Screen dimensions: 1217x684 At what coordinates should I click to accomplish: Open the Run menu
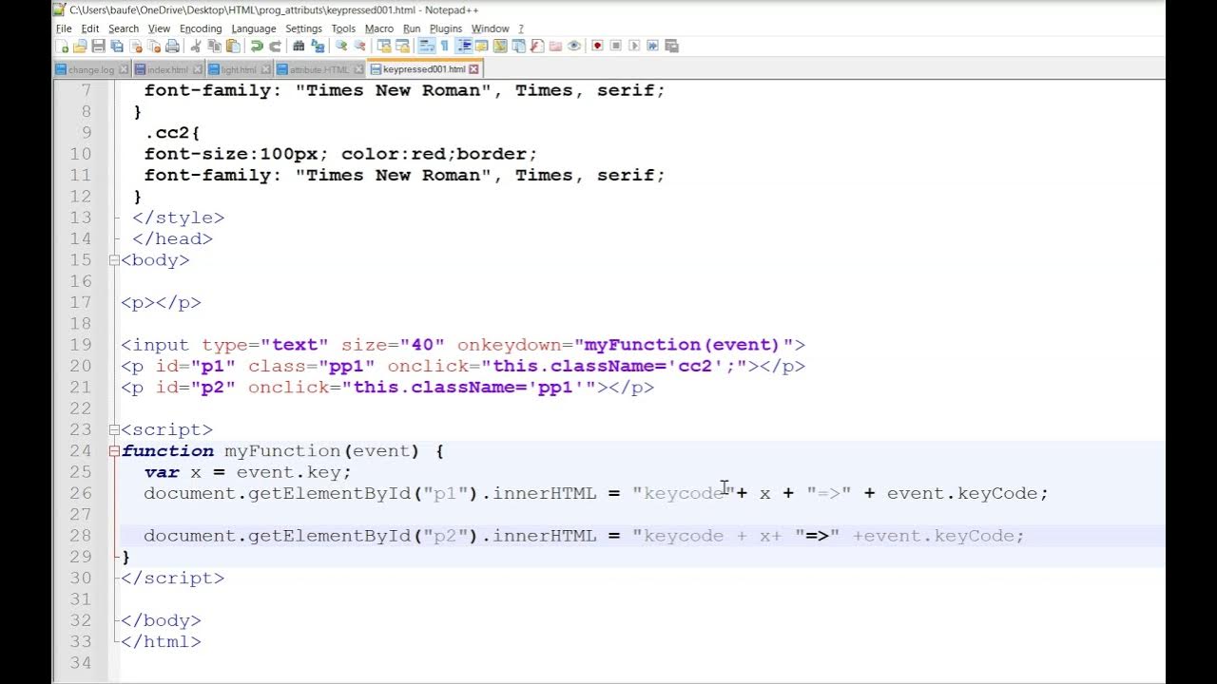coord(412,28)
